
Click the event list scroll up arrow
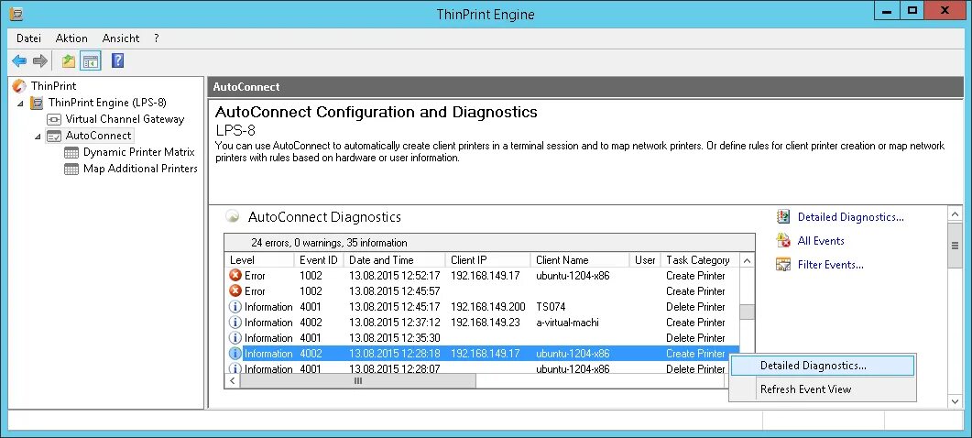tap(748, 260)
